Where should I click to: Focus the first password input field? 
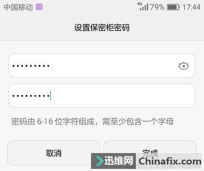[x=102, y=66]
